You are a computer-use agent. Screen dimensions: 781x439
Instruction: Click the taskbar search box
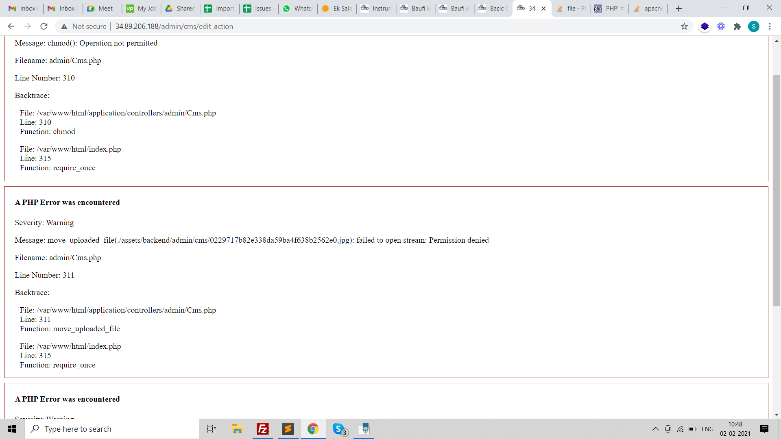[x=112, y=429]
